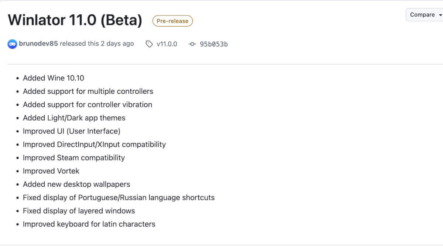The height and width of the screenshot is (249, 443).
Task: Click the "2 days ago" release timestamp
Action: 117,44
